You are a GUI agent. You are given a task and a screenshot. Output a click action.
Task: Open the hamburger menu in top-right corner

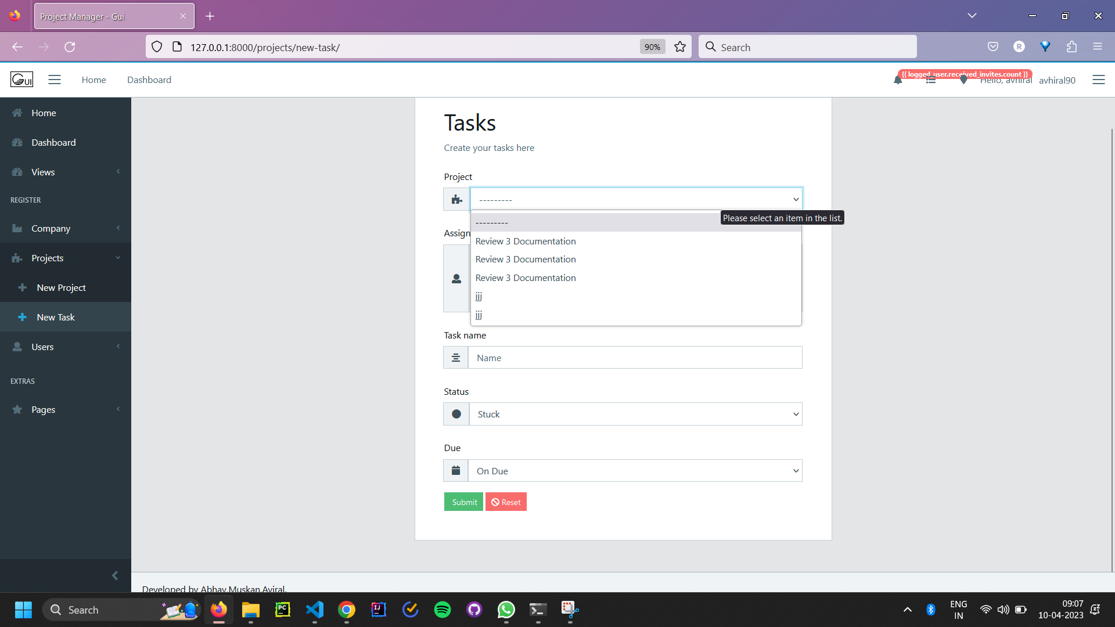(1099, 80)
